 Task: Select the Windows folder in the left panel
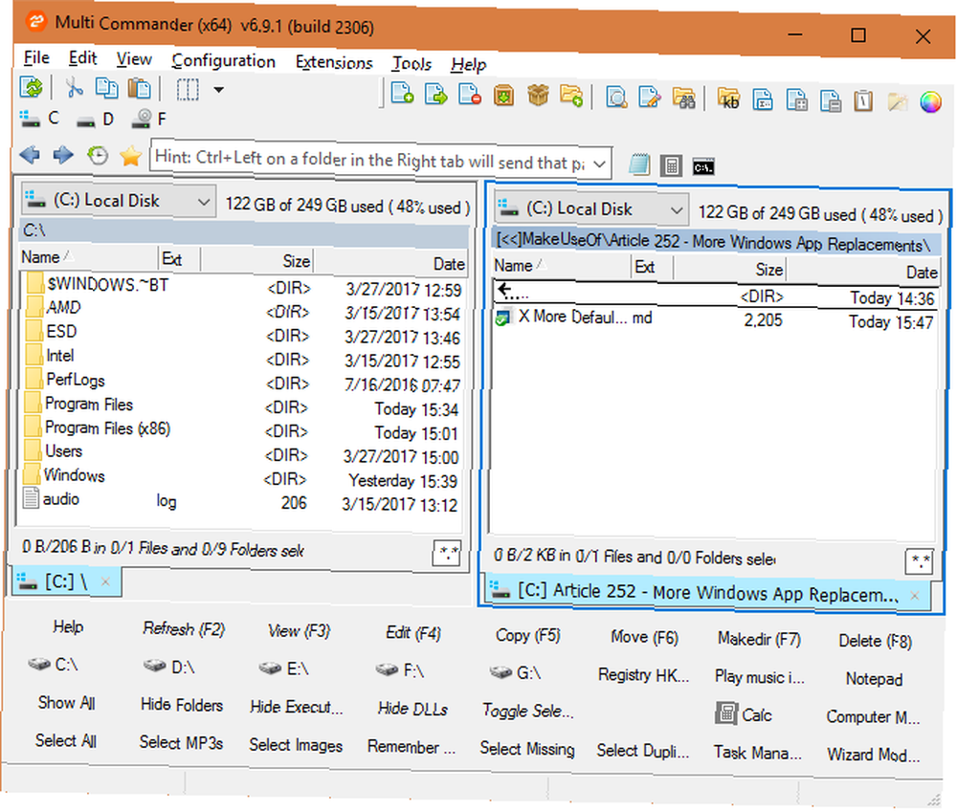tap(240, 478)
